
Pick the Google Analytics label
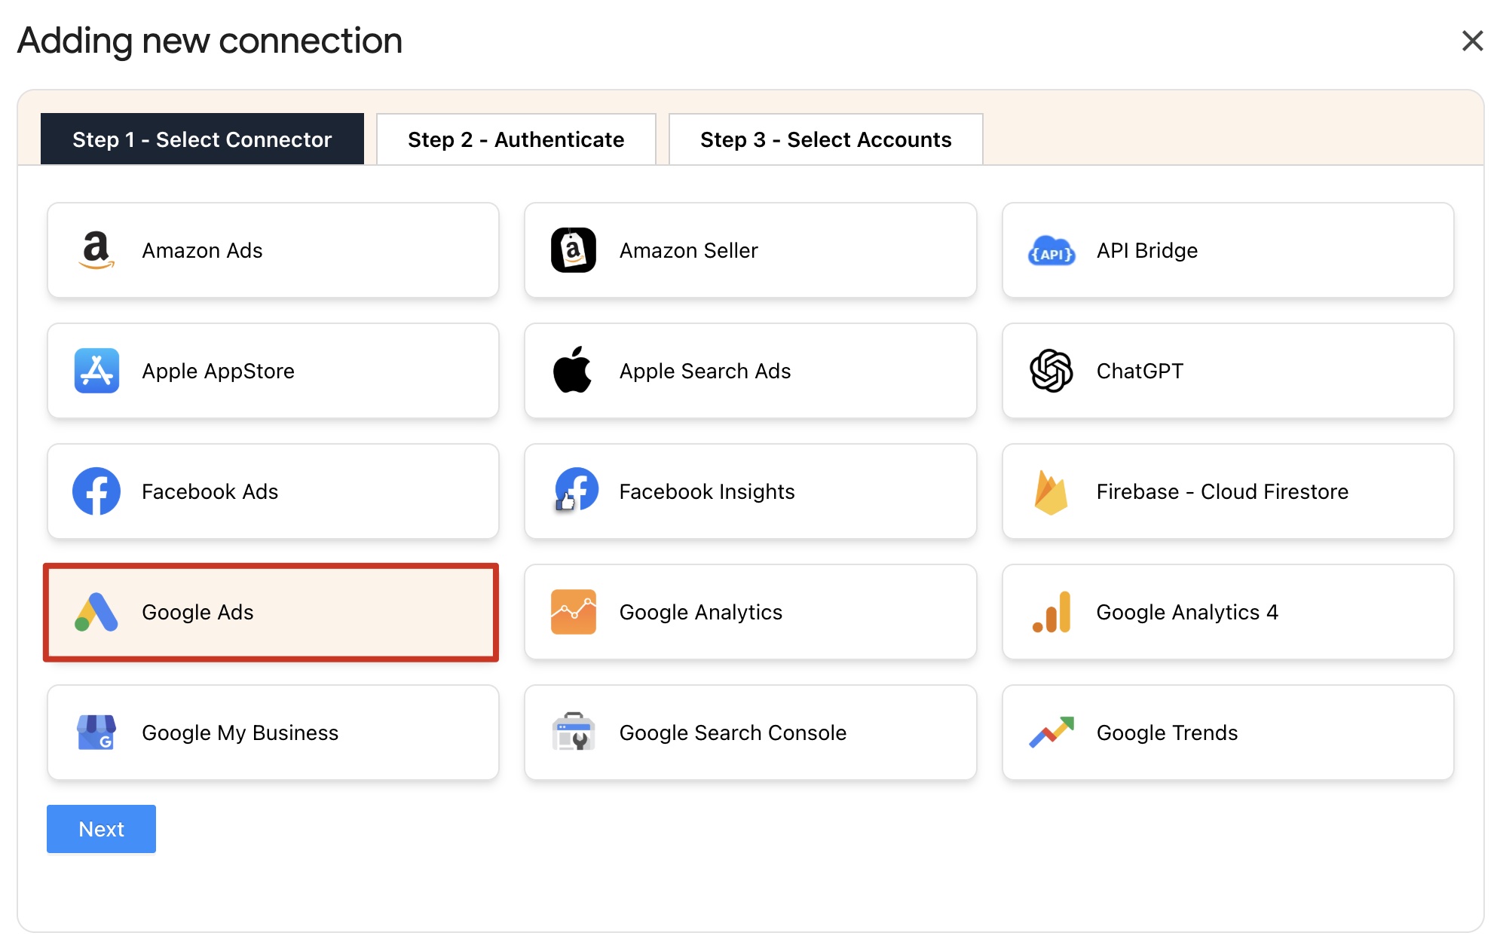tap(700, 613)
